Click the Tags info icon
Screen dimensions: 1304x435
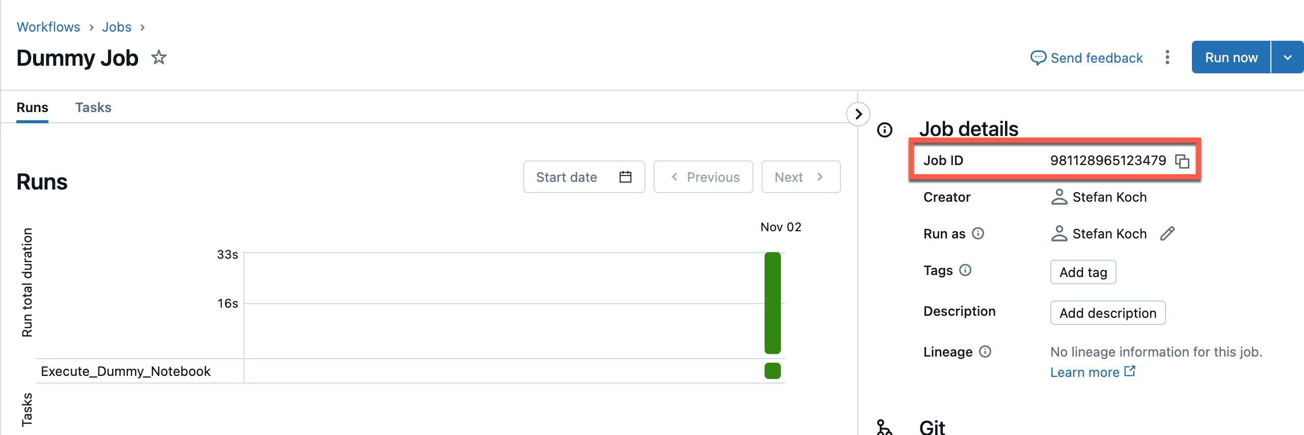tap(965, 270)
